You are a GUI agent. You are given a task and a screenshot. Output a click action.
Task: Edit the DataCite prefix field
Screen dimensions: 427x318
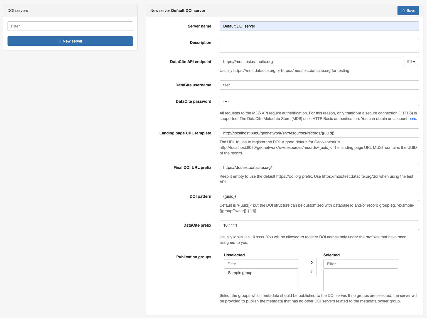(x=319, y=225)
